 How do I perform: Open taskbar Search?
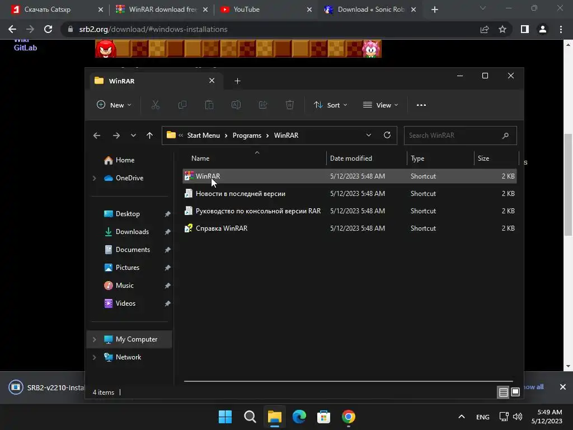tap(250, 417)
